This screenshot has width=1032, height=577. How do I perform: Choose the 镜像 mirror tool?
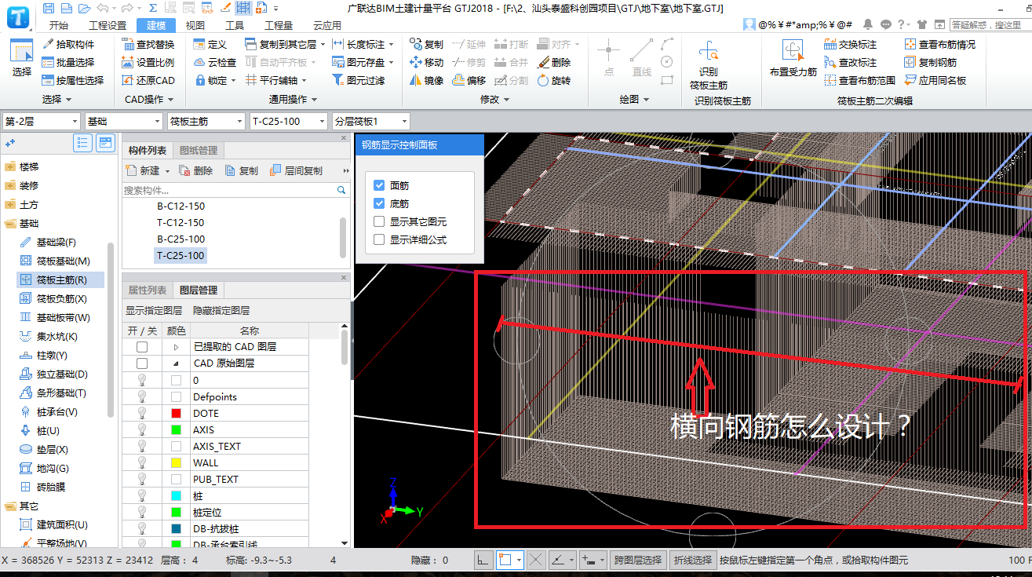(x=427, y=80)
